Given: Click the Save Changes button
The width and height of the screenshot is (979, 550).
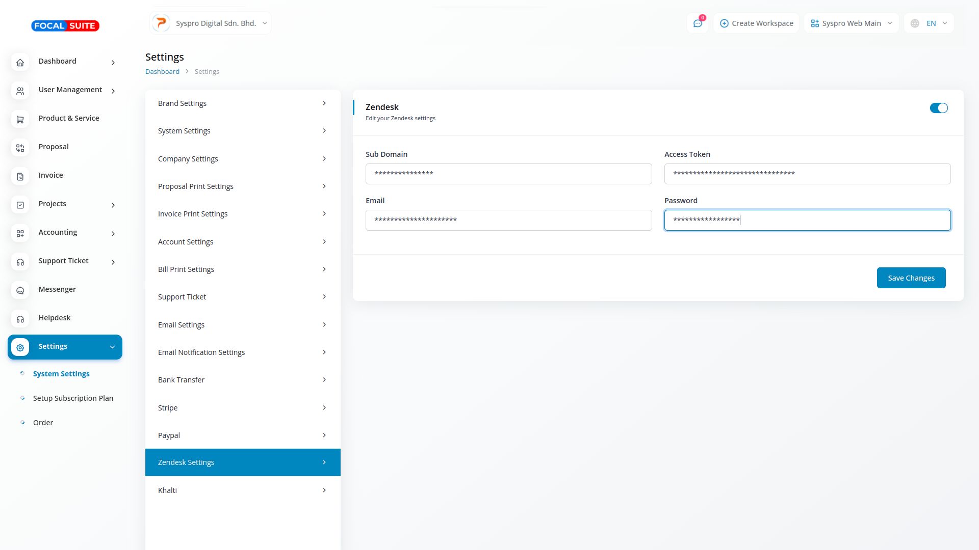Looking at the screenshot, I should (911, 278).
